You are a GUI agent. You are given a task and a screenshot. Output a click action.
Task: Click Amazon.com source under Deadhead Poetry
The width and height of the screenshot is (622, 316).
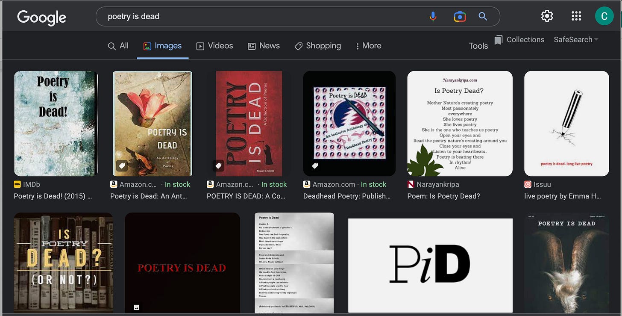(x=334, y=184)
